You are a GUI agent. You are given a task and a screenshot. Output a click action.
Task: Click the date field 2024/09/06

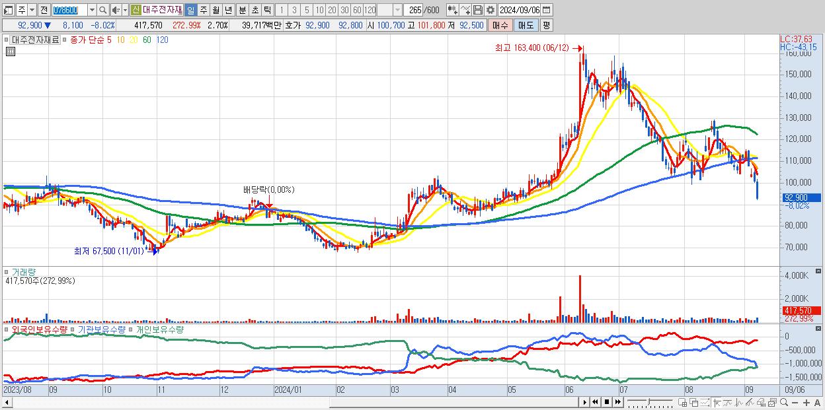[520, 11]
